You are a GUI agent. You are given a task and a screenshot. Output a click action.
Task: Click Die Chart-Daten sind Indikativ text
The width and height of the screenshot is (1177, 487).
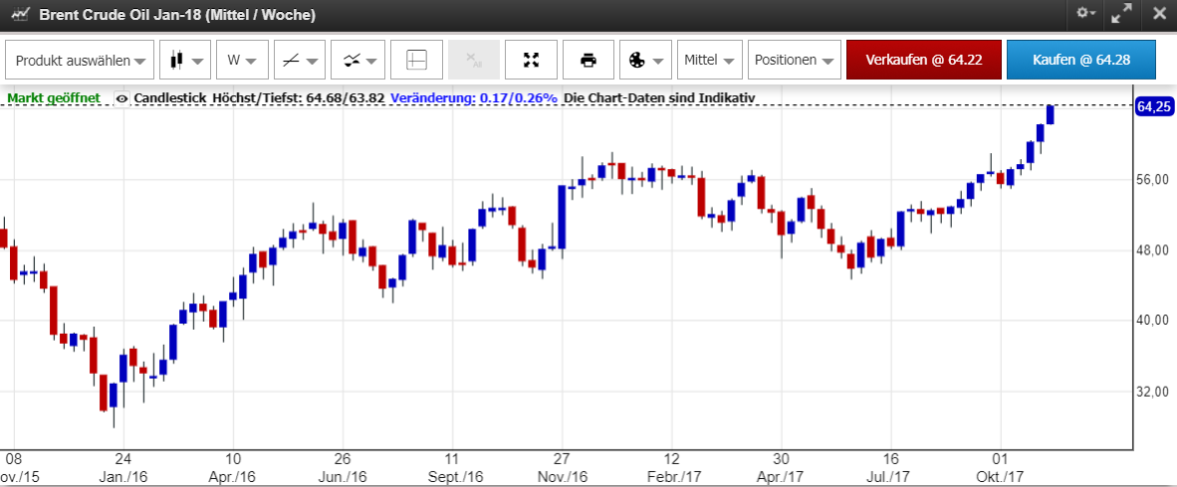click(660, 98)
